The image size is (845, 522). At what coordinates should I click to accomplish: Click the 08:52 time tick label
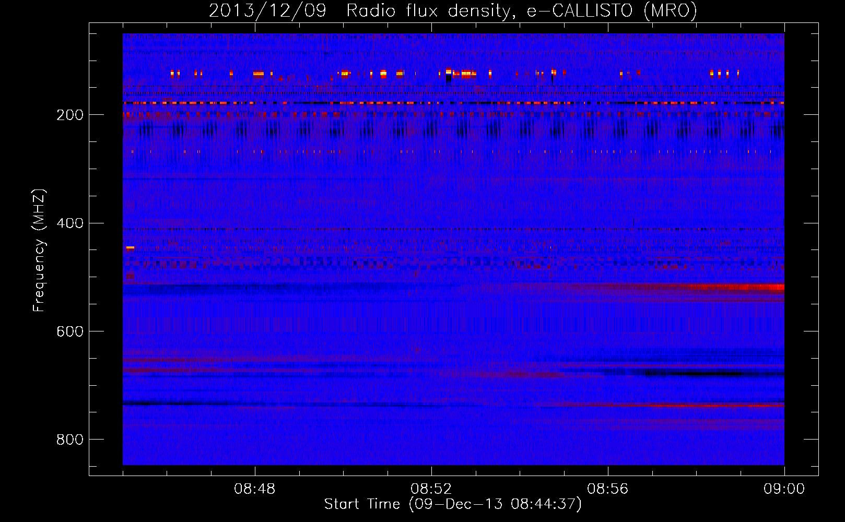pyautogui.click(x=431, y=489)
